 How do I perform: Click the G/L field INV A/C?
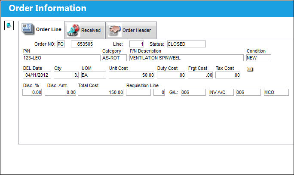(221, 92)
